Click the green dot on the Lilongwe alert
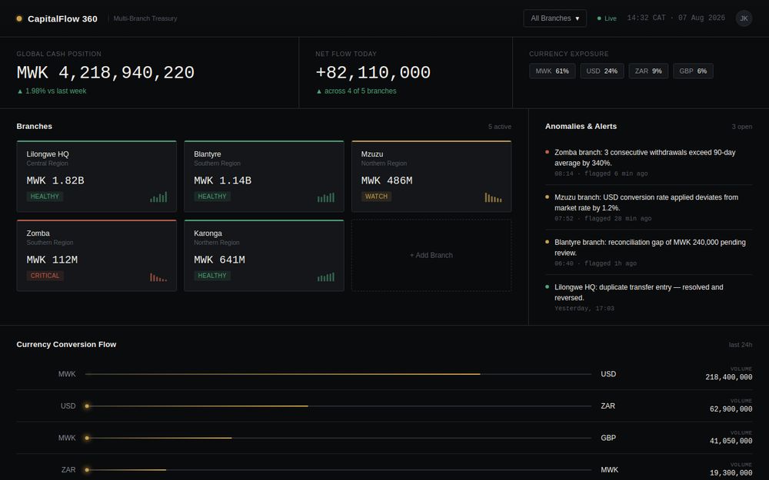The width and height of the screenshot is (769, 480). coord(547,286)
